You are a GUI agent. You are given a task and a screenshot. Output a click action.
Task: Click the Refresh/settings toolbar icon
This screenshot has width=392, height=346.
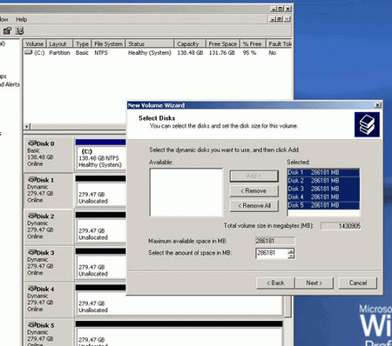[x=19, y=30]
